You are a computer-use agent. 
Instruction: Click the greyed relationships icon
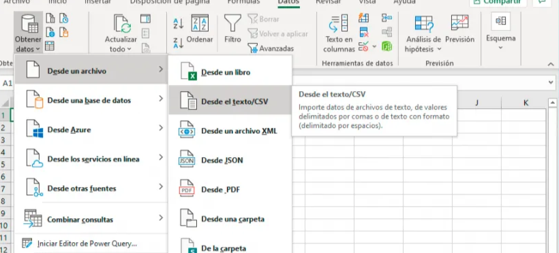coord(387,32)
